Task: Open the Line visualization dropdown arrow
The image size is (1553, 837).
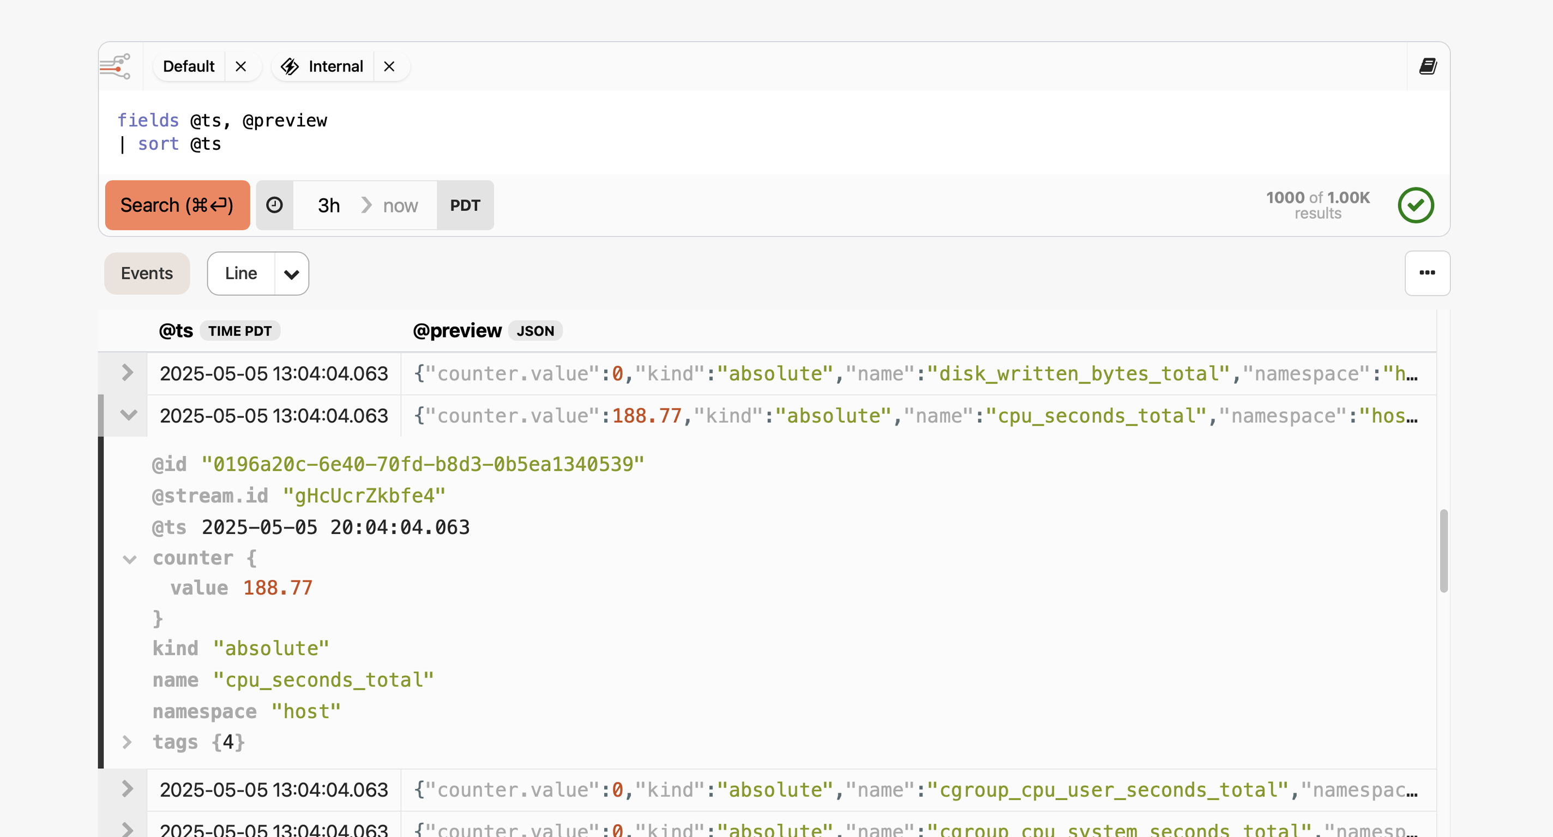Action: coord(291,274)
